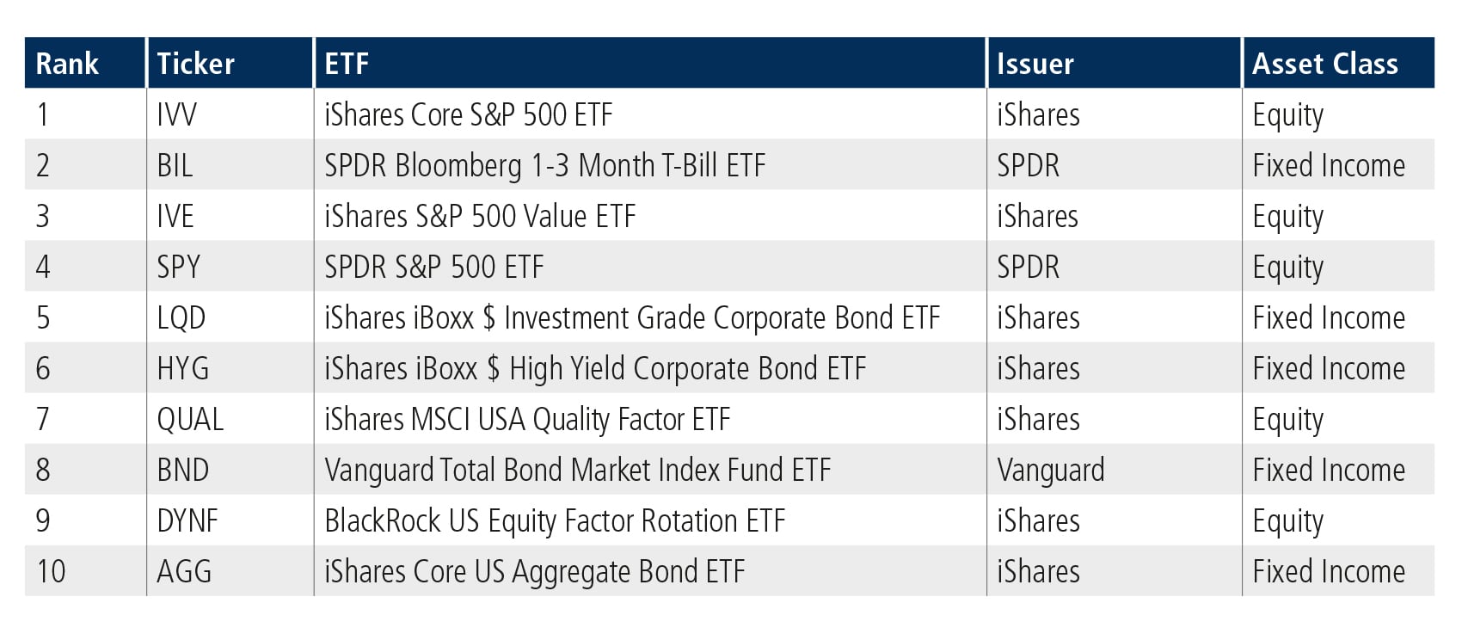This screenshot has height=634, width=1462.
Task: Click Vanguard Total Bond Market Index Fund ETF
Action: click(x=578, y=471)
